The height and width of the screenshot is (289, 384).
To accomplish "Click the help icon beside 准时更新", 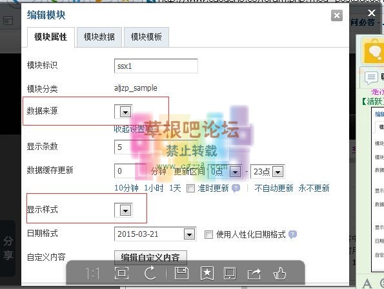I will pos(236,188).
